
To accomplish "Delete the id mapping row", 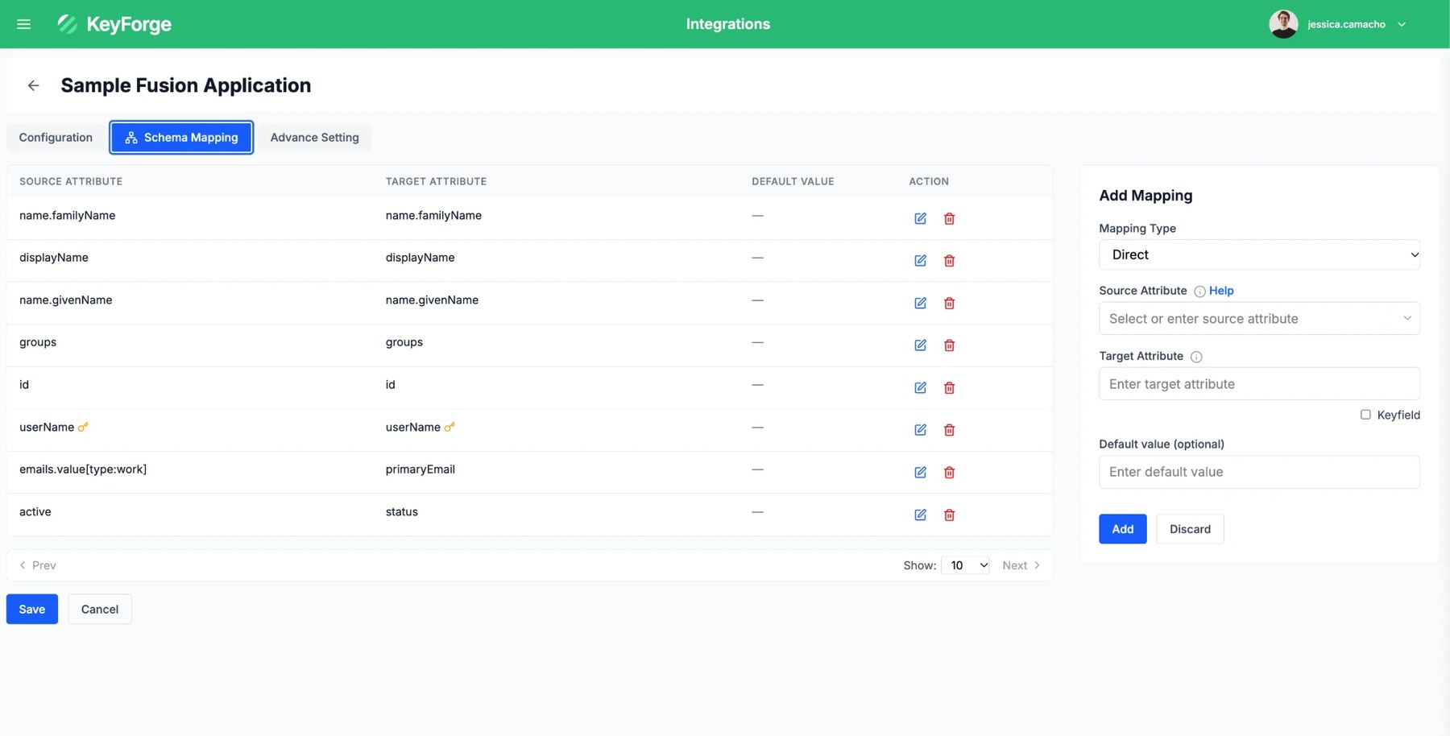I will pyautogui.click(x=949, y=387).
